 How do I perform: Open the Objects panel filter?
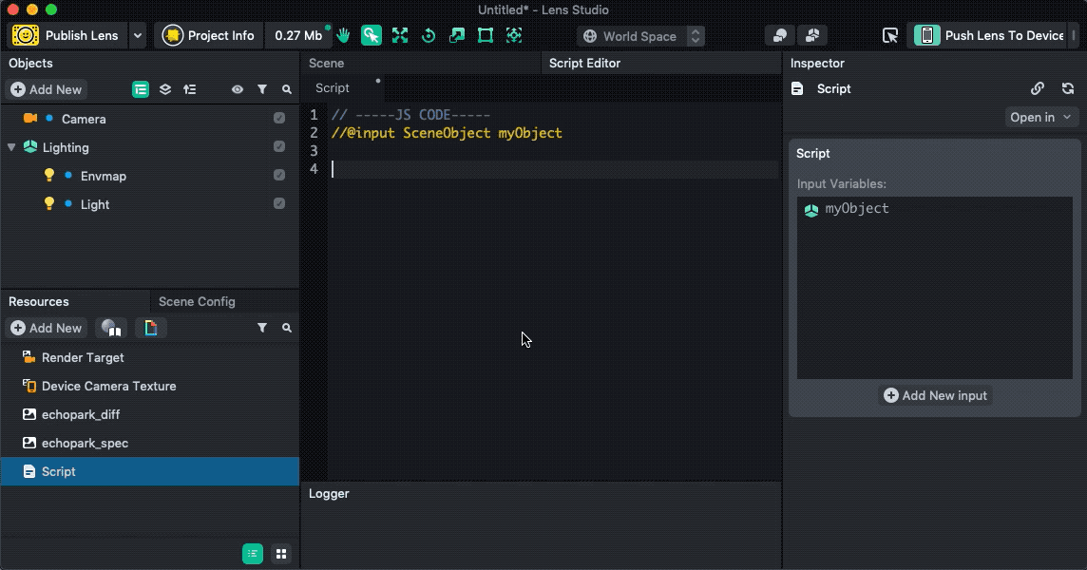[x=262, y=89]
